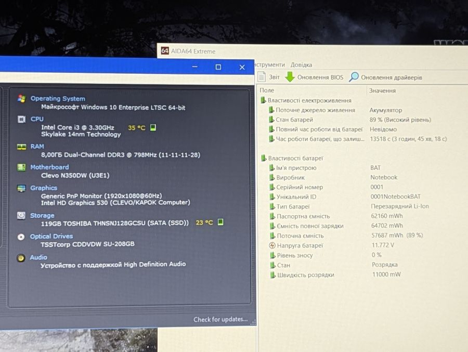Click the 0001NotebookBAT value

pos(396,197)
